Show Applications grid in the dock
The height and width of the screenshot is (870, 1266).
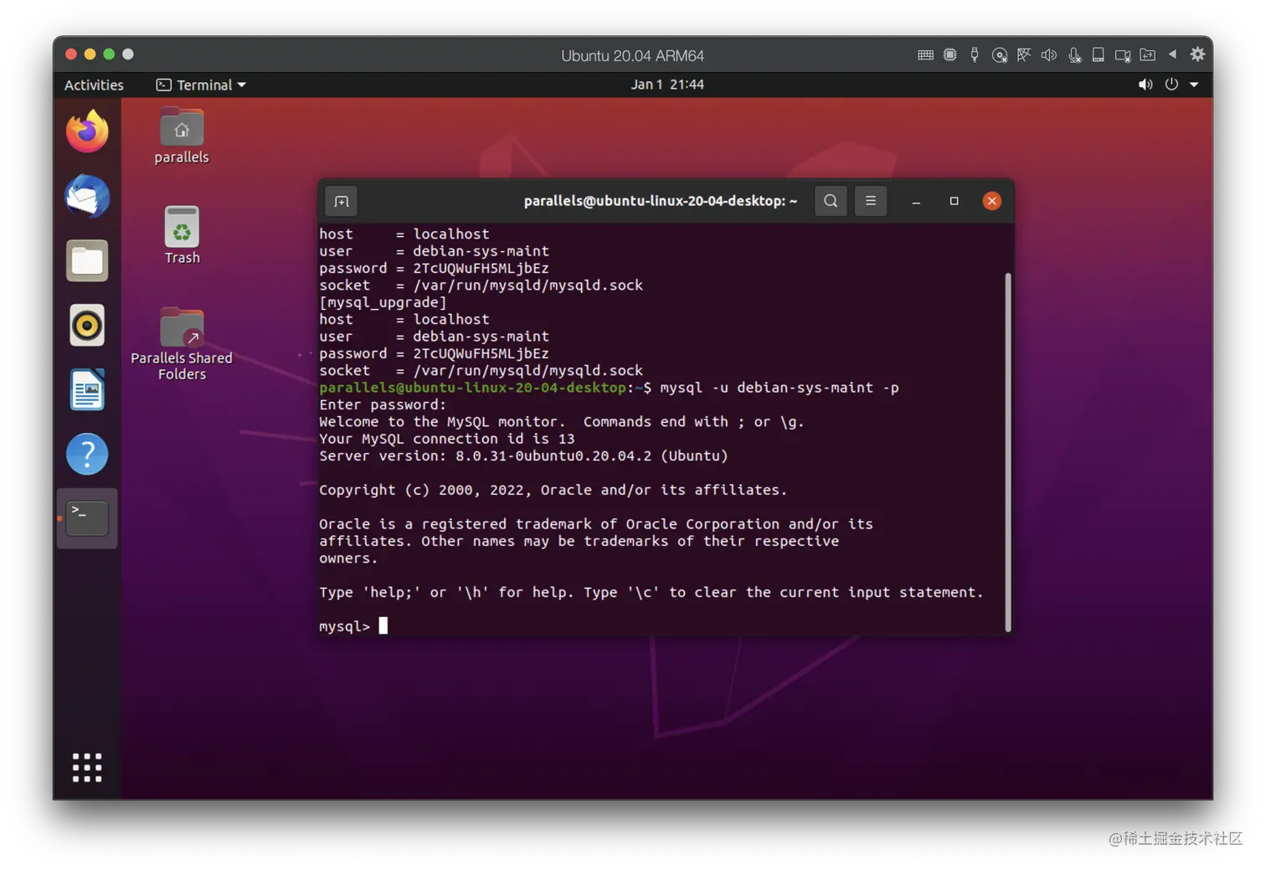pos(87,767)
